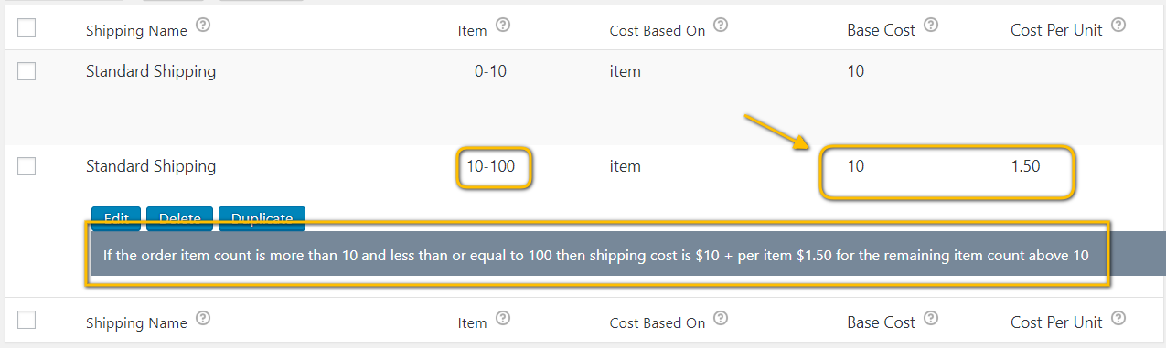Viewport: 1166px width, 348px height.
Task: Click the Edit button for 10-100 rule
Action: click(x=116, y=218)
